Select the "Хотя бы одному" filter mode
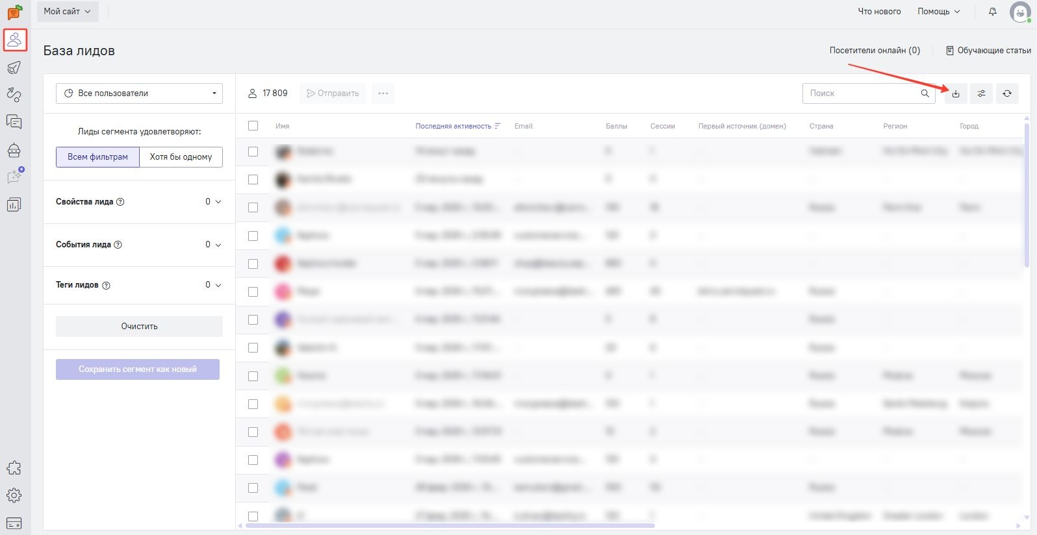Screen dimensions: 1037x535 [181, 157]
